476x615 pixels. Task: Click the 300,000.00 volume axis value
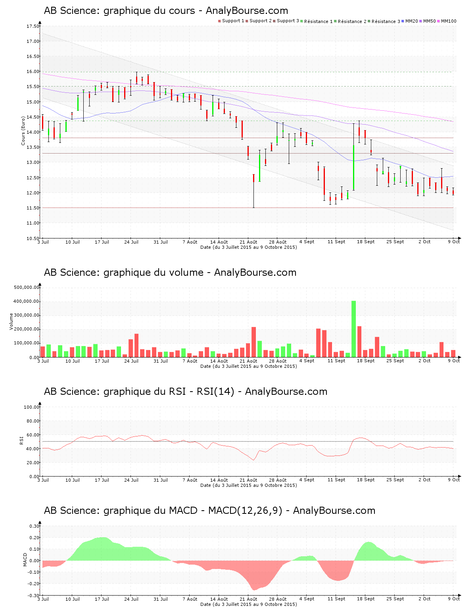coord(26,315)
